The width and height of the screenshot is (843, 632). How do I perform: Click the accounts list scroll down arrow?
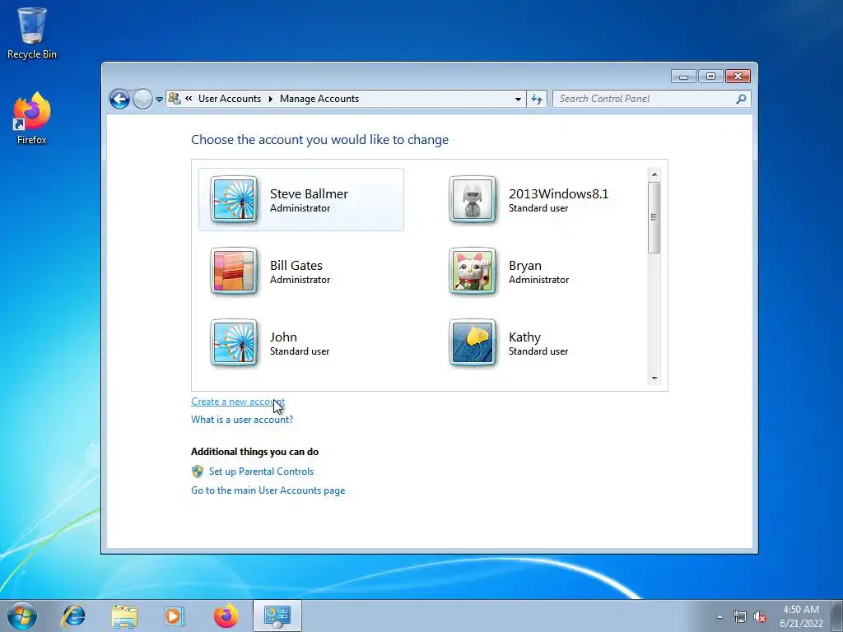coord(654,379)
